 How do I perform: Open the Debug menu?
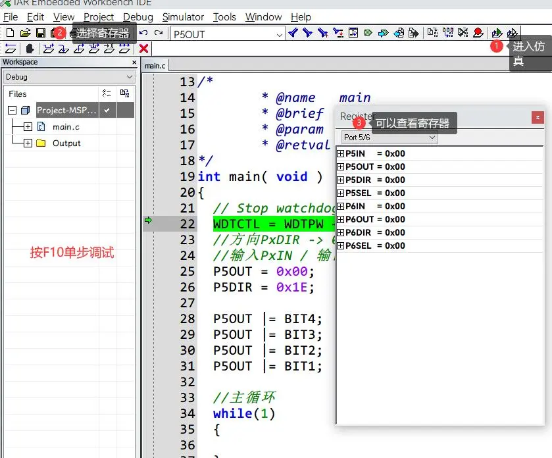(x=138, y=16)
